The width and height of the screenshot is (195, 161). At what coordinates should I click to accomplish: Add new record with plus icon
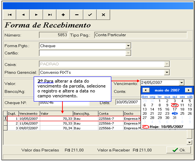63,15
